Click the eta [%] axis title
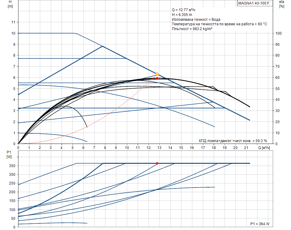Viewport: 291px width, 230px height. [x=282, y=4]
